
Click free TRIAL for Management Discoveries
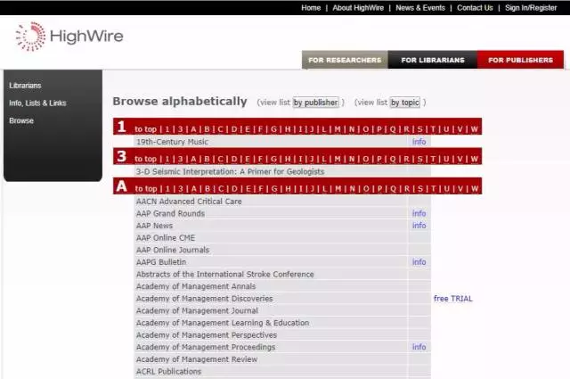(x=453, y=299)
